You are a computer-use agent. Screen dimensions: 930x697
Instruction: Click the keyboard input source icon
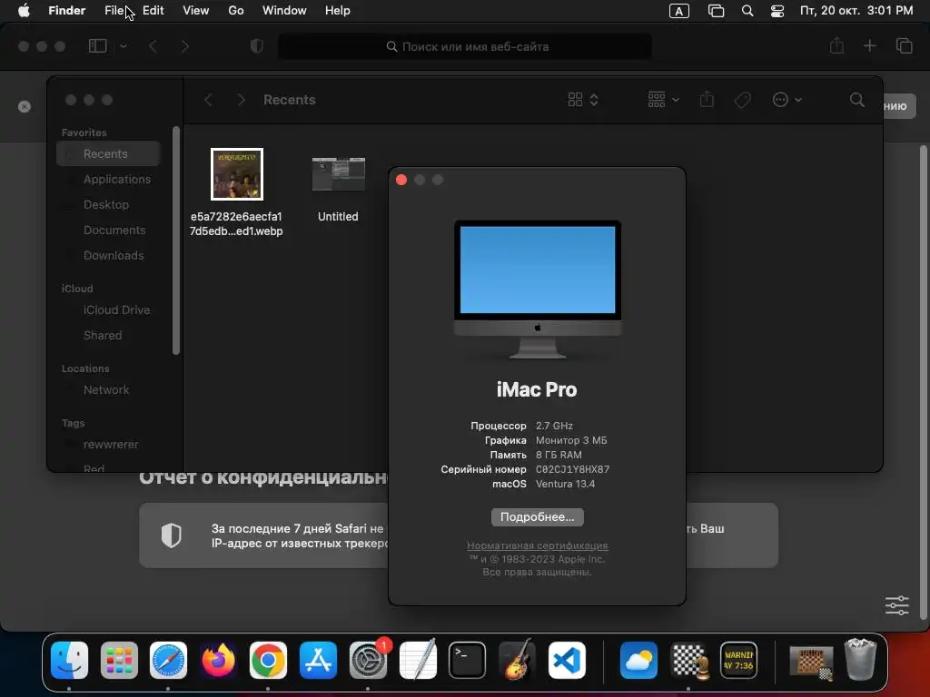point(679,11)
